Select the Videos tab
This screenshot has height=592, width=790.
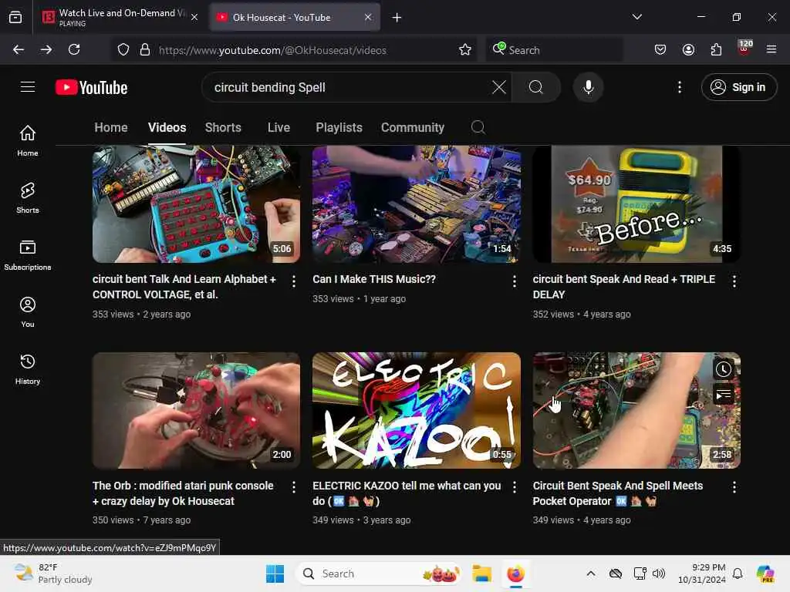click(x=167, y=127)
